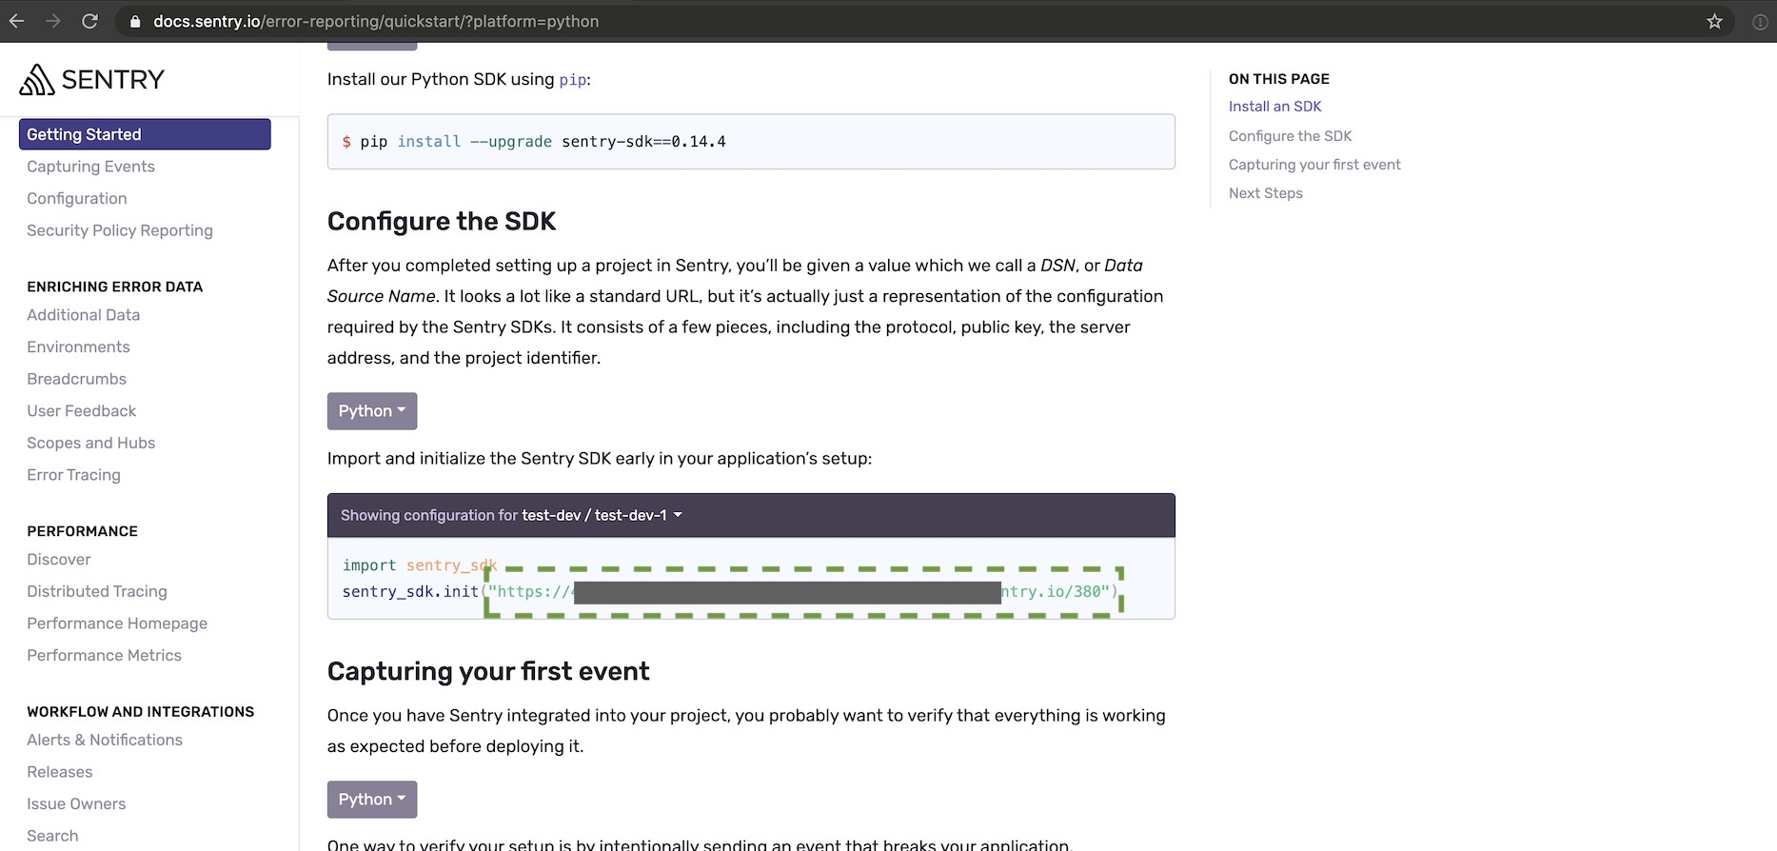
Task: Open Capturing Events in sidebar
Action: pyautogui.click(x=90, y=167)
